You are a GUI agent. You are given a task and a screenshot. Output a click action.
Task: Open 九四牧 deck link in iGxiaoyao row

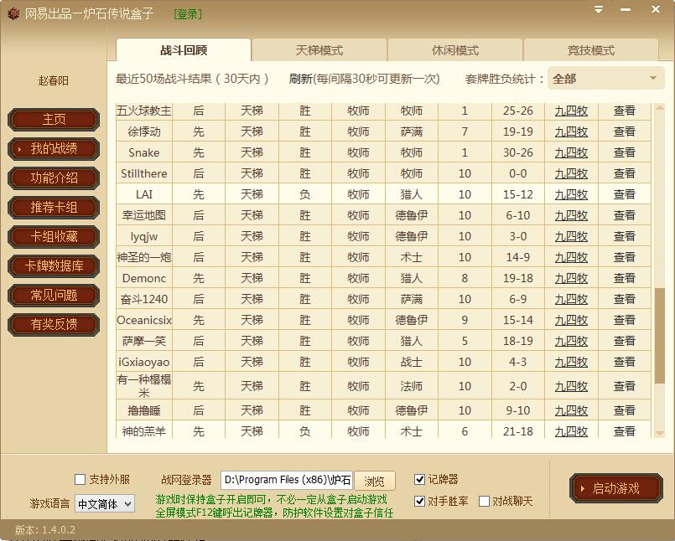coord(571,362)
